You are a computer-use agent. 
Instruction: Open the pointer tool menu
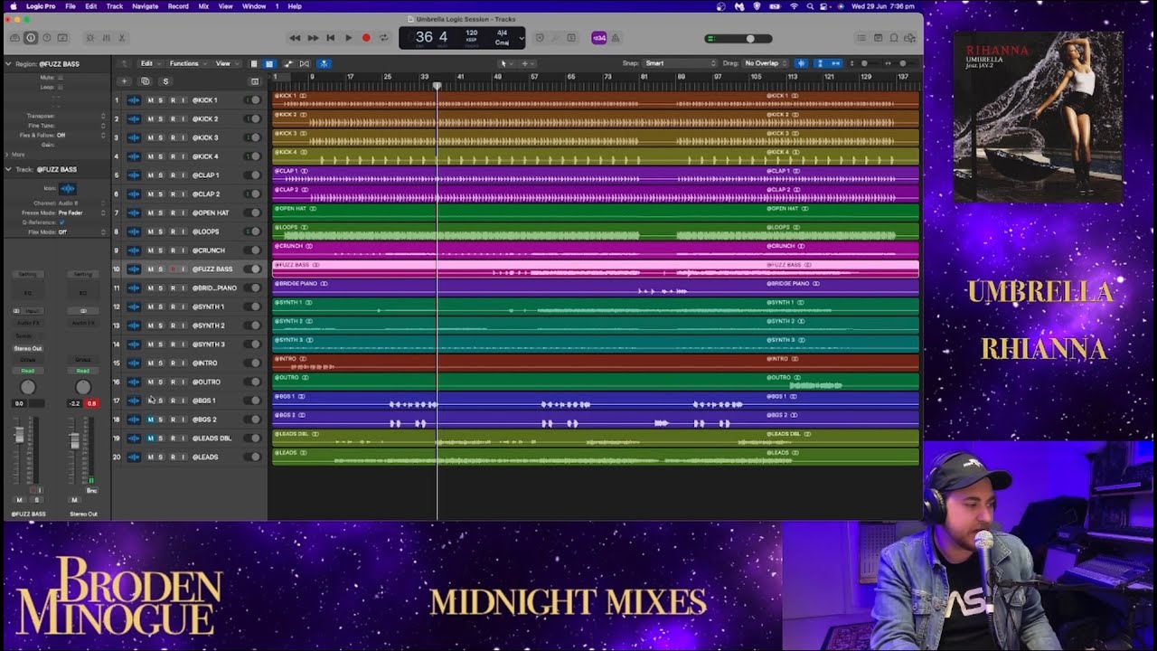[x=505, y=63]
